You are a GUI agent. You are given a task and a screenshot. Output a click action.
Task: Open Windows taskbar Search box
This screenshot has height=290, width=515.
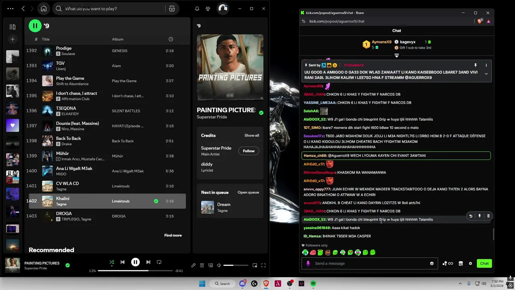223,284
